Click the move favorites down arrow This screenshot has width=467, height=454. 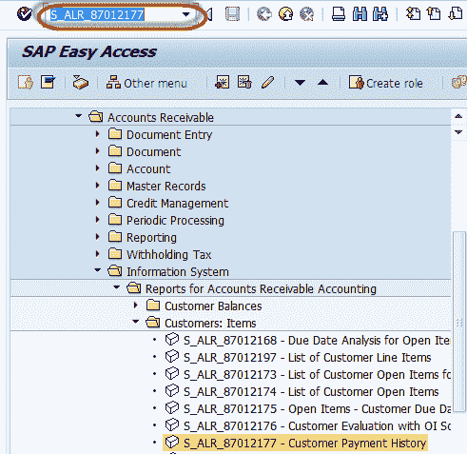pos(300,83)
